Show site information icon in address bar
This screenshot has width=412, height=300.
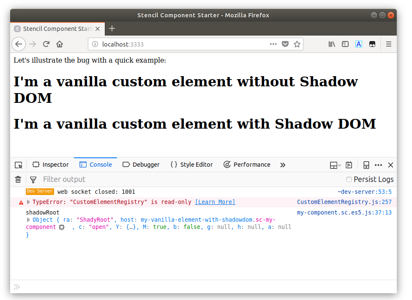(95, 44)
